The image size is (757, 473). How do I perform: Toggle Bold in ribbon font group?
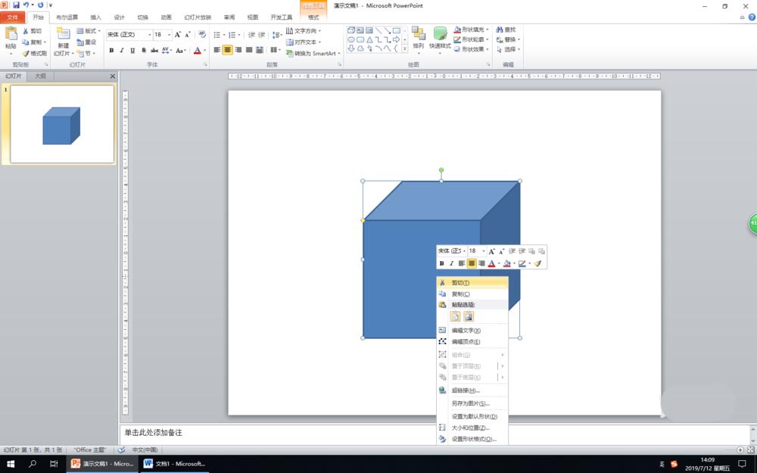[x=111, y=50]
